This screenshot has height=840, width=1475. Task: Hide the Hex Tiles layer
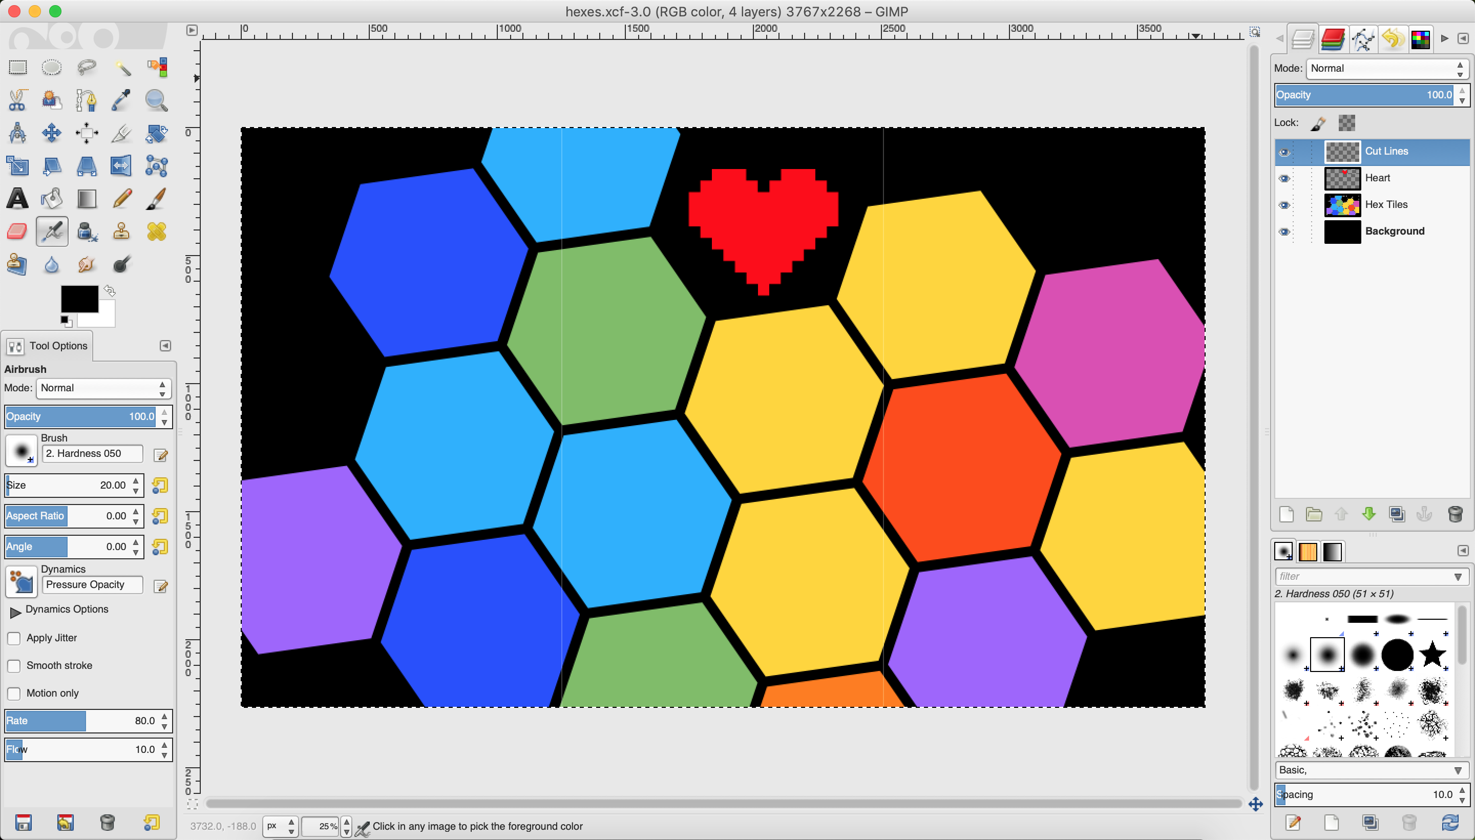tap(1284, 205)
